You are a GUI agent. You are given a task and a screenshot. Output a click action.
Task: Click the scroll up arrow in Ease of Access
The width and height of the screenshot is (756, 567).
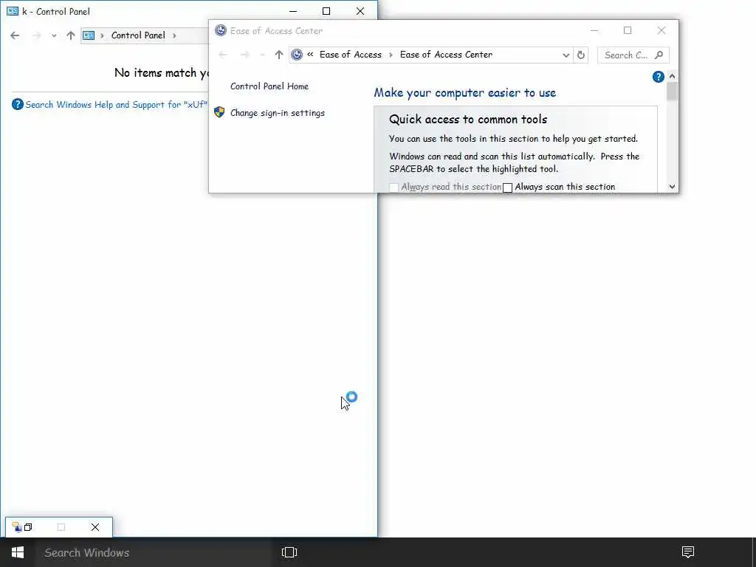672,76
